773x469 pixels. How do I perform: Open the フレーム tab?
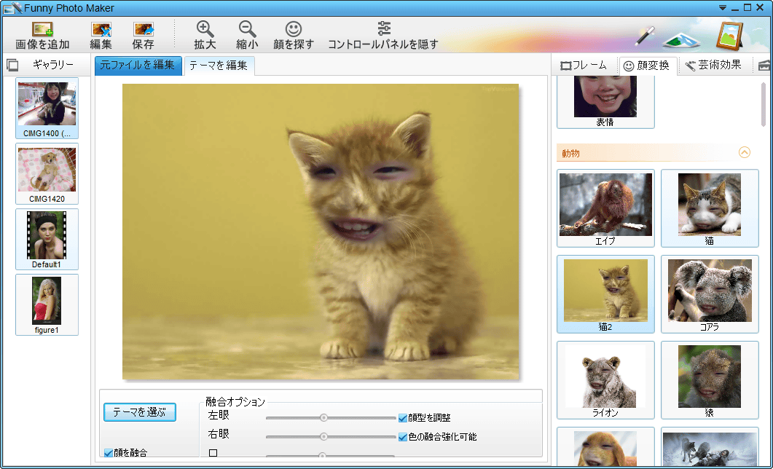pyautogui.click(x=584, y=65)
